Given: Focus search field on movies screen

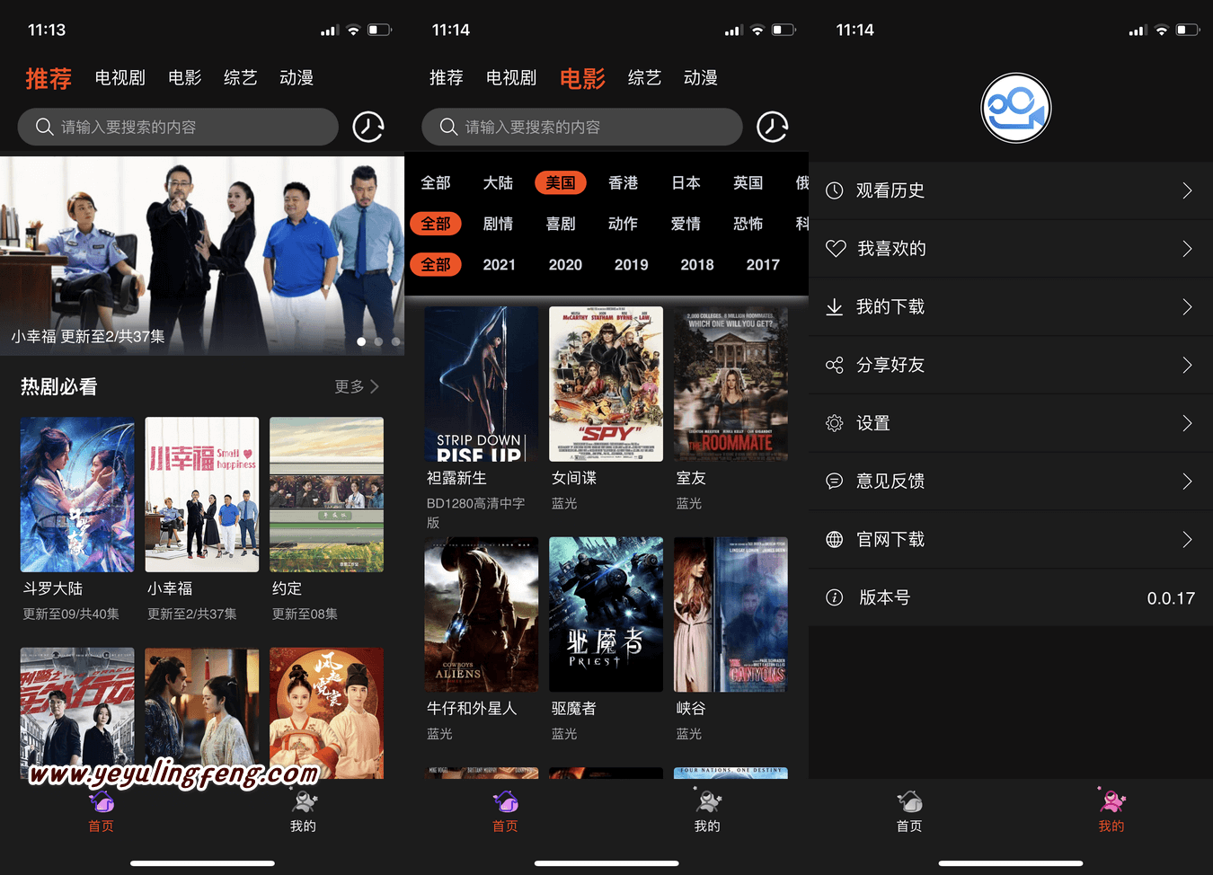Looking at the screenshot, I should click(582, 127).
